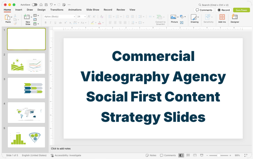
Task: Click the Copy icon
Action: tap(15, 20)
